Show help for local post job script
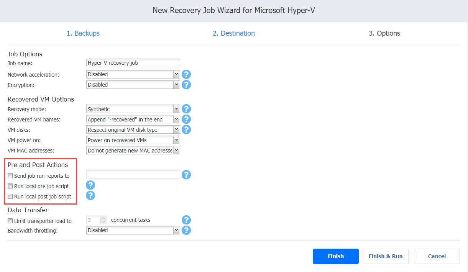 (90, 196)
